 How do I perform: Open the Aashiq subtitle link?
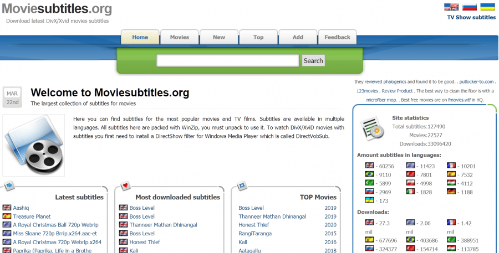(x=21, y=208)
